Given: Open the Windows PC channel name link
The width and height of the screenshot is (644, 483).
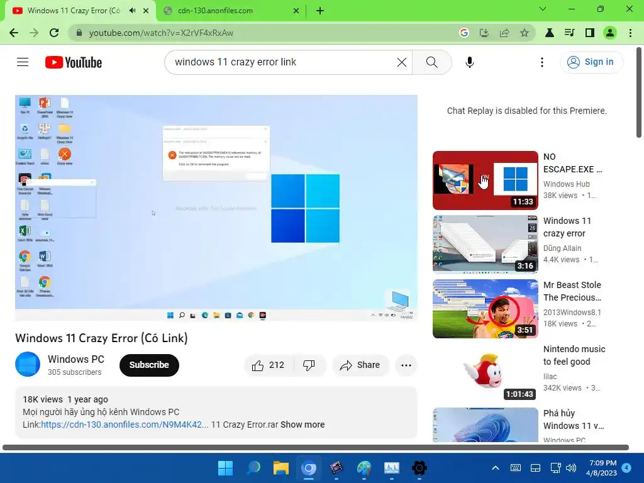Looking at the screenshot, I should (x=76, y=359).
